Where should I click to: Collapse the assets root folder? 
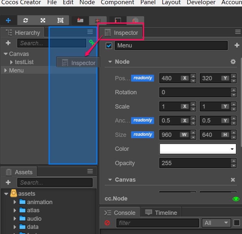(x=6, y=194)
